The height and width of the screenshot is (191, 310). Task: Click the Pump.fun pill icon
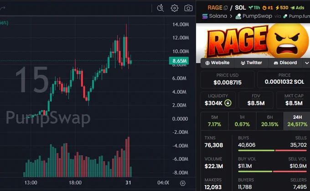coord(285,16)
